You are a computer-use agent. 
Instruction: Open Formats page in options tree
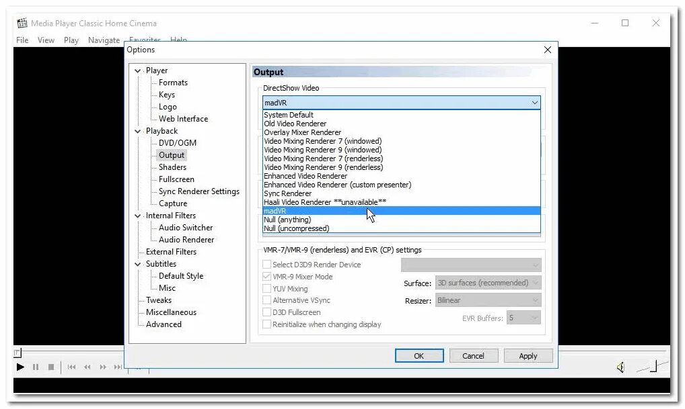[173, 83]
